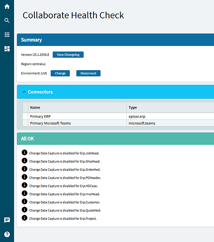Open the help question mark icon
The height and width of the screenshot is (242, 214).
pos(7,234)
